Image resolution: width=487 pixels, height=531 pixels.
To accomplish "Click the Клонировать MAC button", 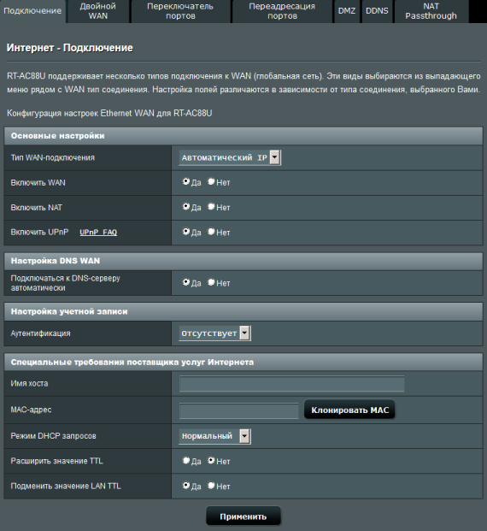I will [349, 410].
